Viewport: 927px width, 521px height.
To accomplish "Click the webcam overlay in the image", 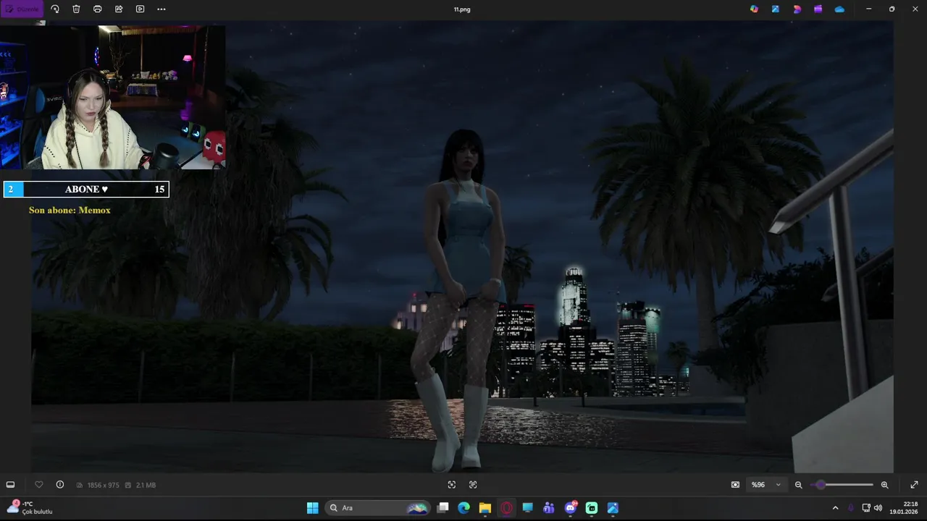I will pos(113,97).
